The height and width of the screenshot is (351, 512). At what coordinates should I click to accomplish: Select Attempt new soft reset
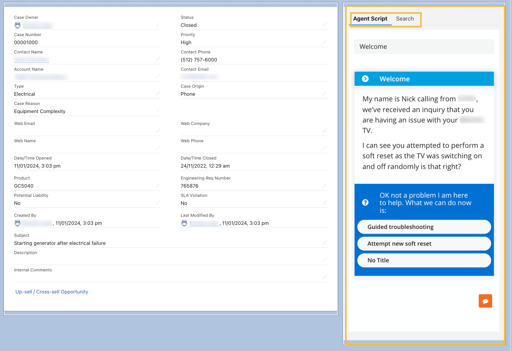(x=424, y=243)
